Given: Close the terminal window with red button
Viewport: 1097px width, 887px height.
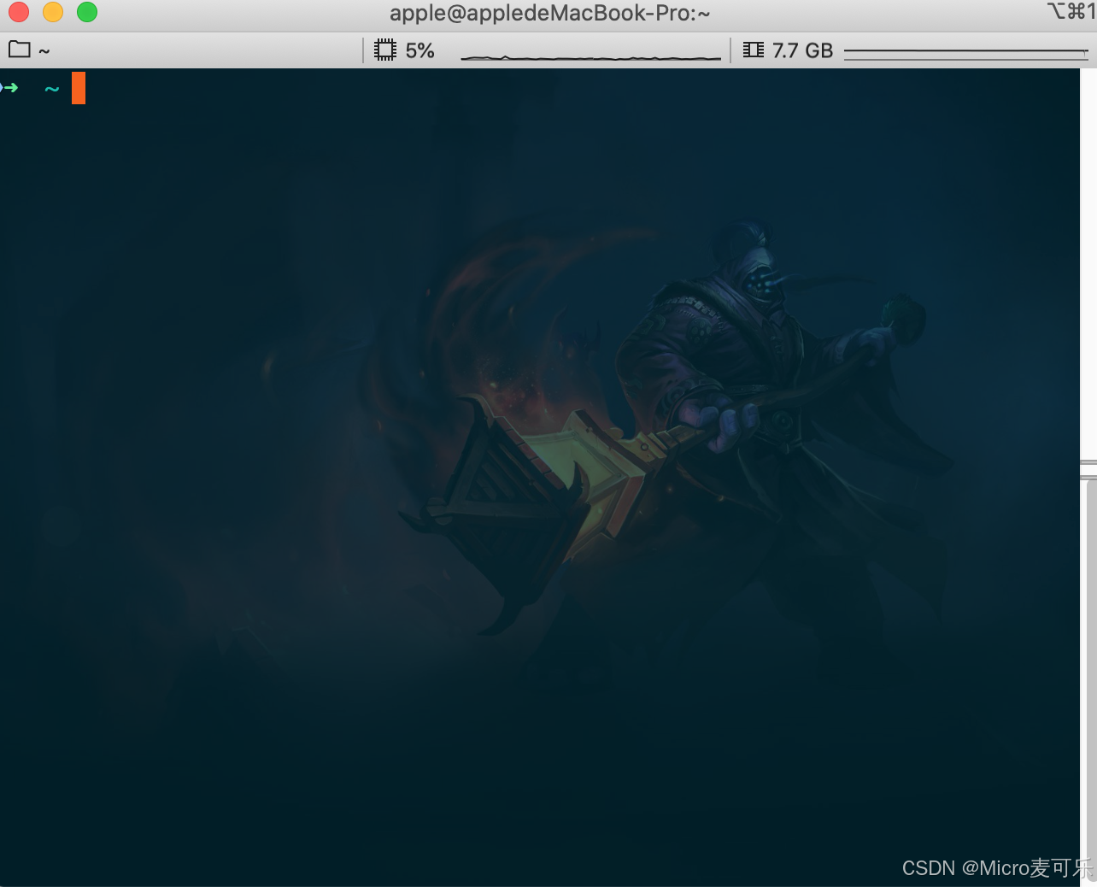Looking at the screenshot, I should (19, 12).
